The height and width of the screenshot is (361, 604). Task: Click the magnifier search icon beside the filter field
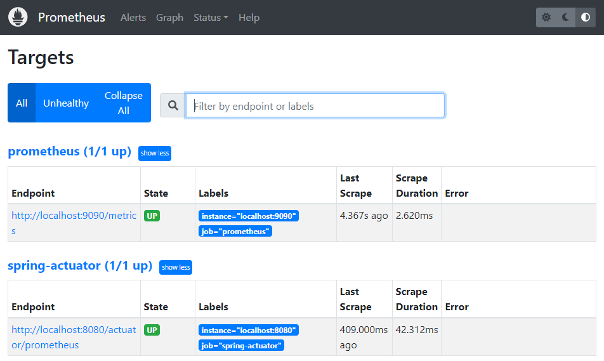pyautogui.click(x=173, y=105)
